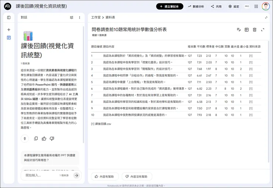Click the table title 問卷調查前10題常用統計學數值分析表
273x188 pixels.
[x=129, y=29]
